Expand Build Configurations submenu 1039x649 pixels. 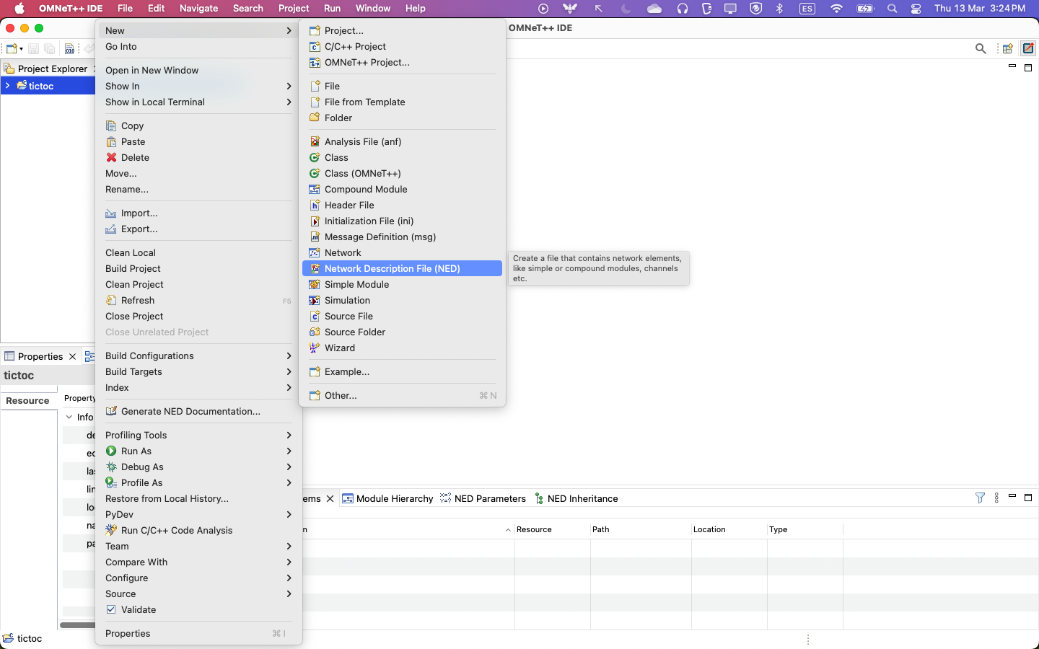198,356
